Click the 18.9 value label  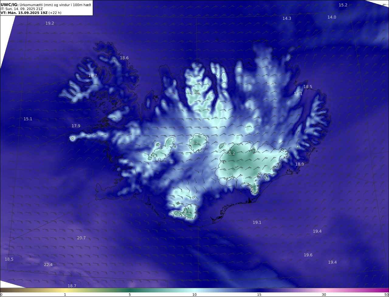point(300,164)
